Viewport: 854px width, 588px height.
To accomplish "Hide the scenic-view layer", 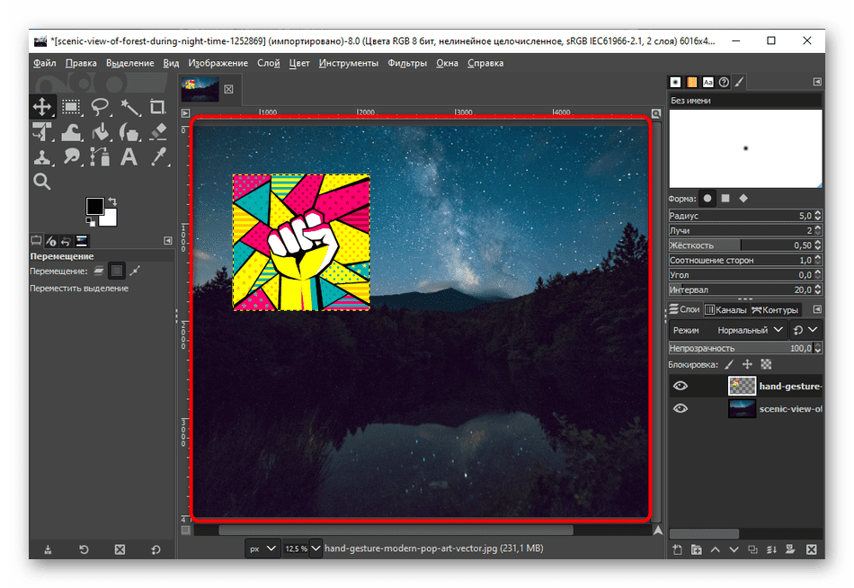I will point(681,409).
